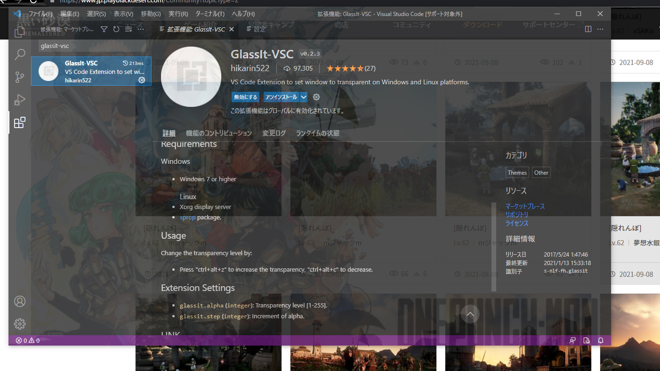Open the uninstall dropdown arrow
Screen dimensions: 660x371
304,97
